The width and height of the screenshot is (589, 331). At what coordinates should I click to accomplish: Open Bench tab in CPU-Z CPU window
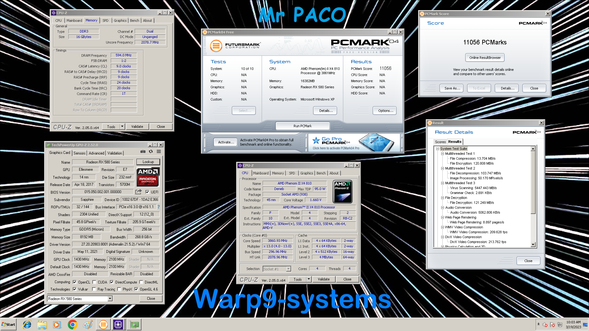click(321, 173)
